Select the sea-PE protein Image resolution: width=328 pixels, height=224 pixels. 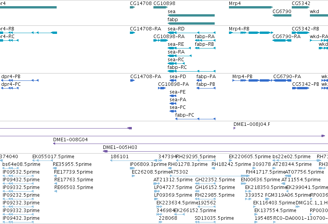[173, 96]
